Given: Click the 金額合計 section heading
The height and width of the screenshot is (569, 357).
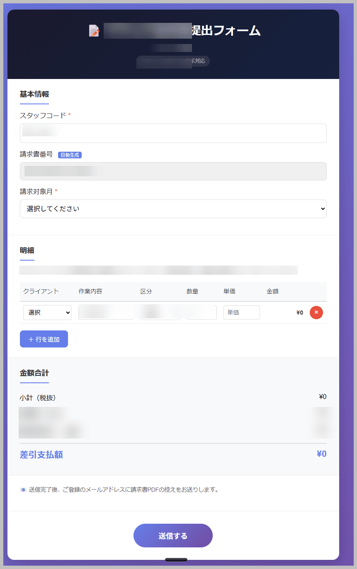Looking at the screenshot, I should (34, 373).
